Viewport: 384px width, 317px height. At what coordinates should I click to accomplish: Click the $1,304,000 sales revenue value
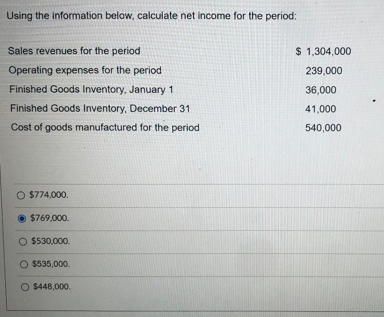point(323,51)
